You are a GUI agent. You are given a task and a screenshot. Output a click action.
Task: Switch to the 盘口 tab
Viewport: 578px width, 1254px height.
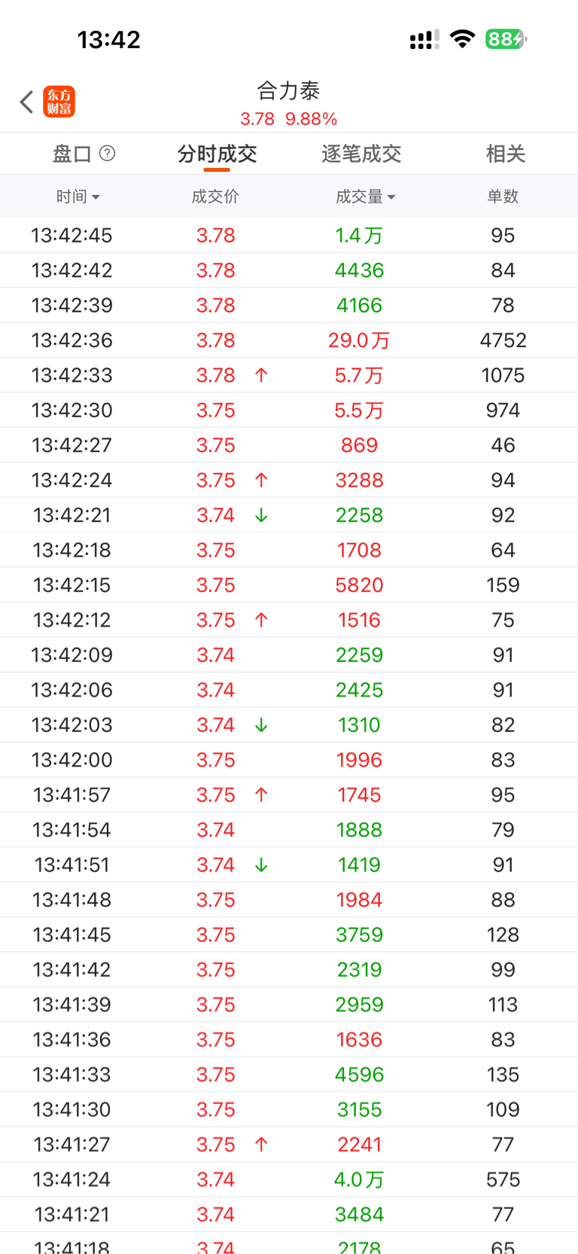[x=72, y=154]
